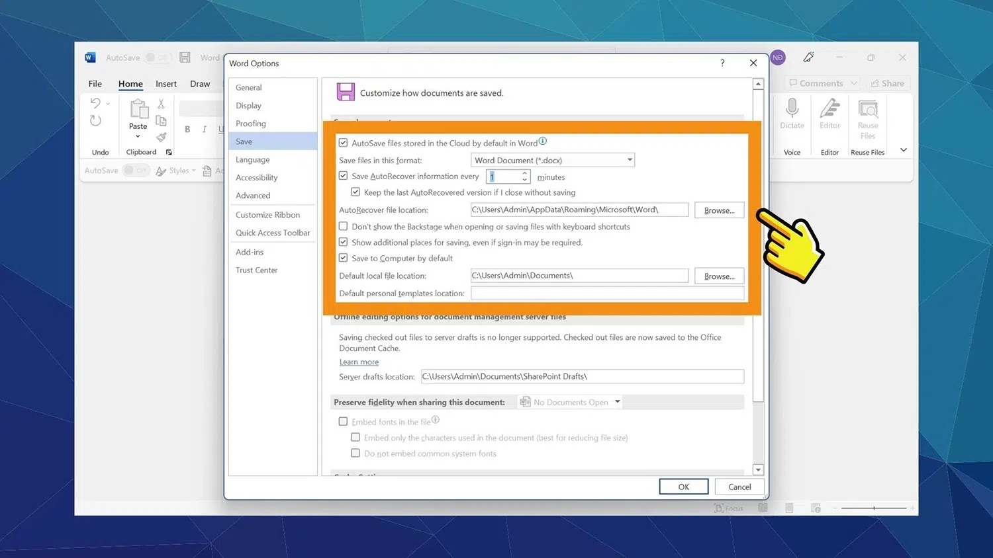
Task: Click the Styles icon in quick toolbar
Action: point(161,171)
